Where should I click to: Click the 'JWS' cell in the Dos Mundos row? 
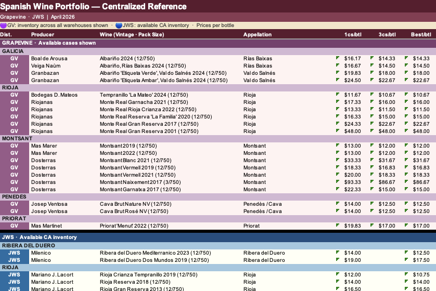tap(14, 260)
